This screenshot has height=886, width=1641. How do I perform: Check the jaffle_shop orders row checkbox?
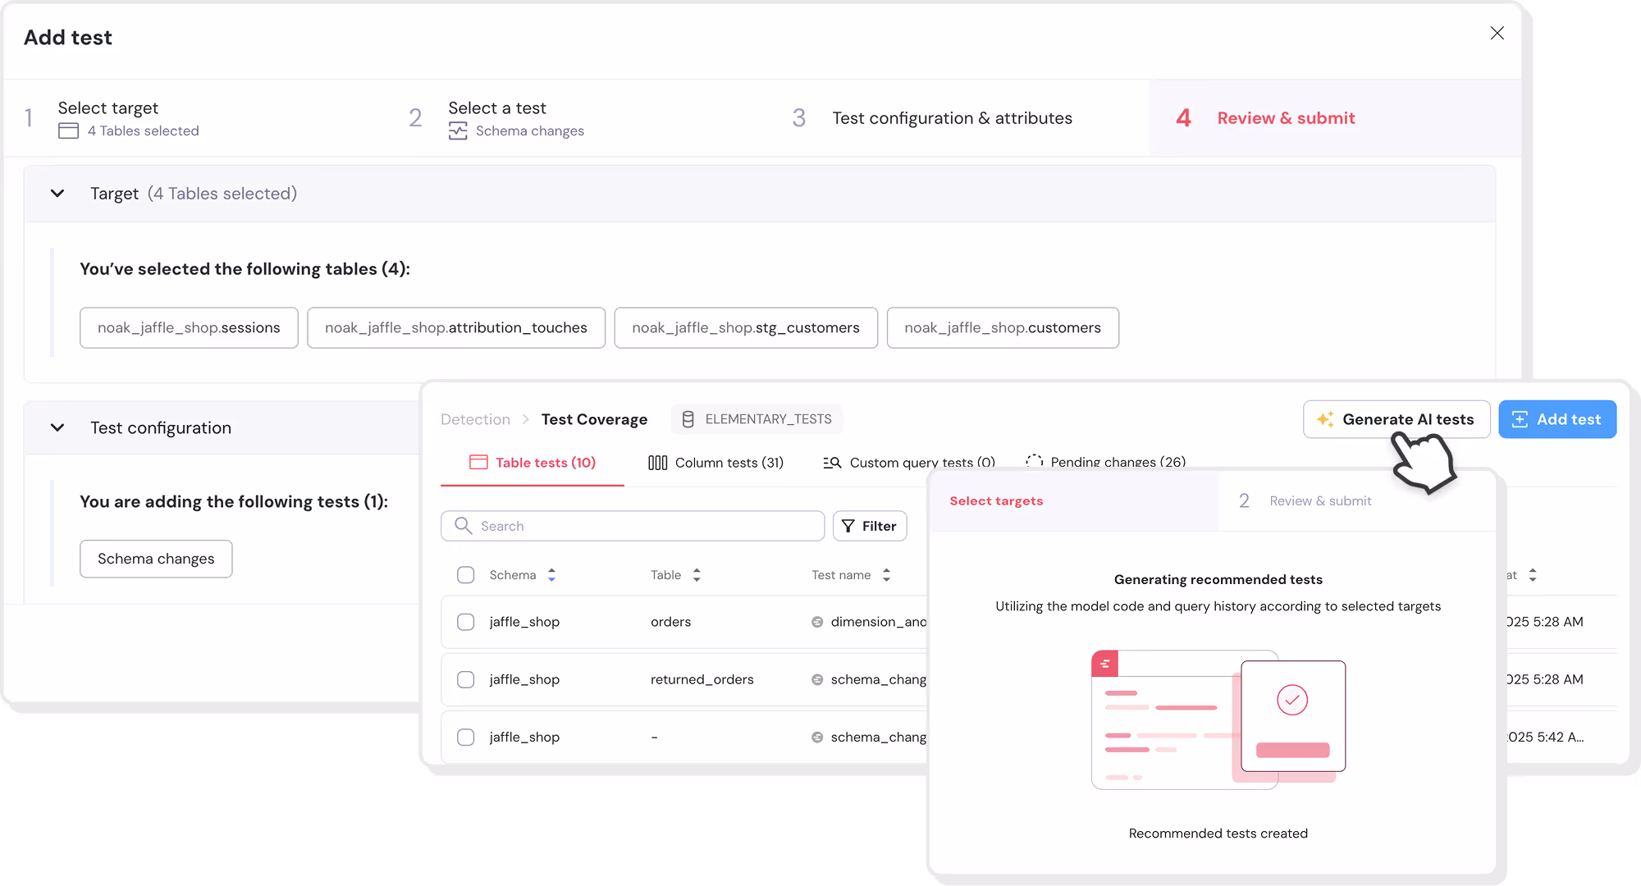[465, 622]
